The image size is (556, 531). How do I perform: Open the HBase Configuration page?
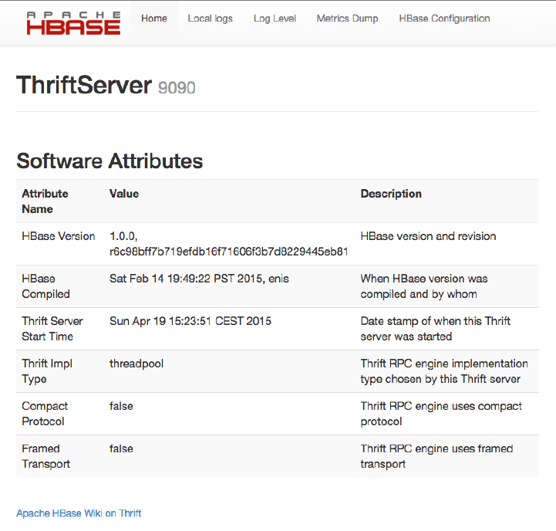click(444, 19)
